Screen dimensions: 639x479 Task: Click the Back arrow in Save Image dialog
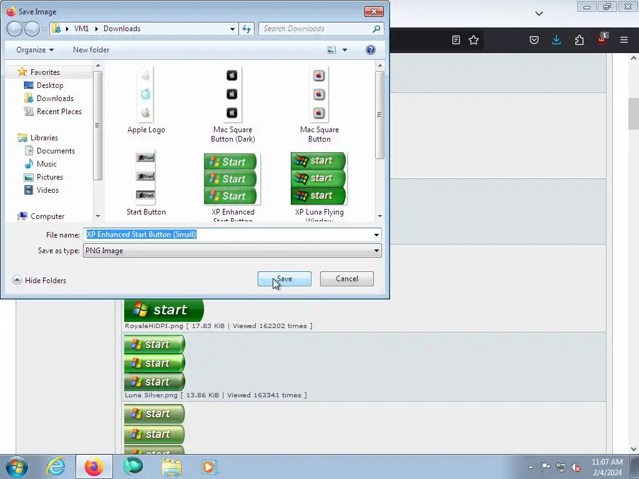(x=14, y=29)
